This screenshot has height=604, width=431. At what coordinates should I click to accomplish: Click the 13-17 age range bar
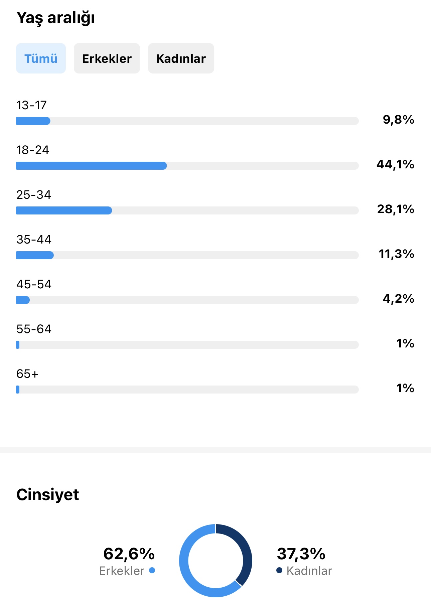click(x=187, y=121)
